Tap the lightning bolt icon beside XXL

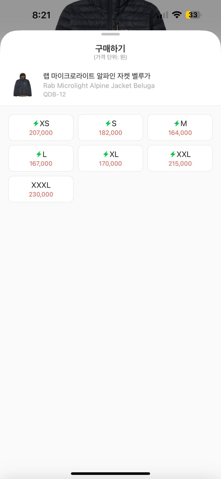[x=173, y=155]
